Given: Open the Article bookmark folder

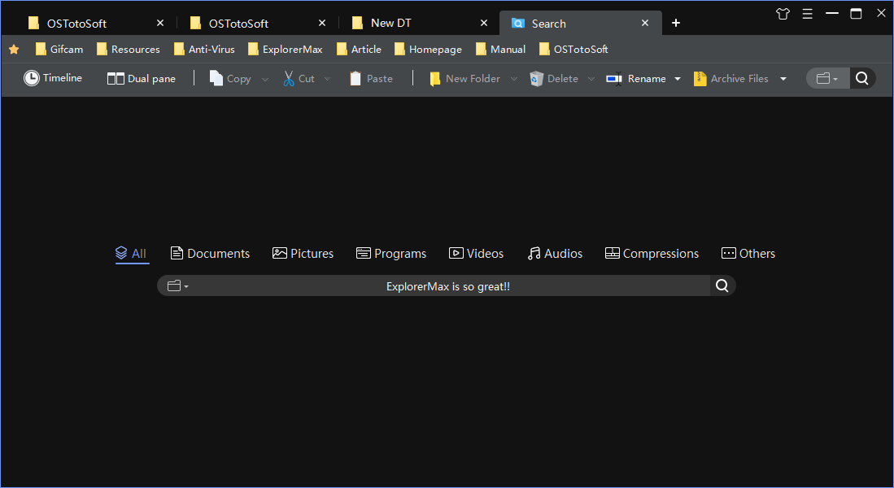Looking at the screenshot, I should (360, 50).
